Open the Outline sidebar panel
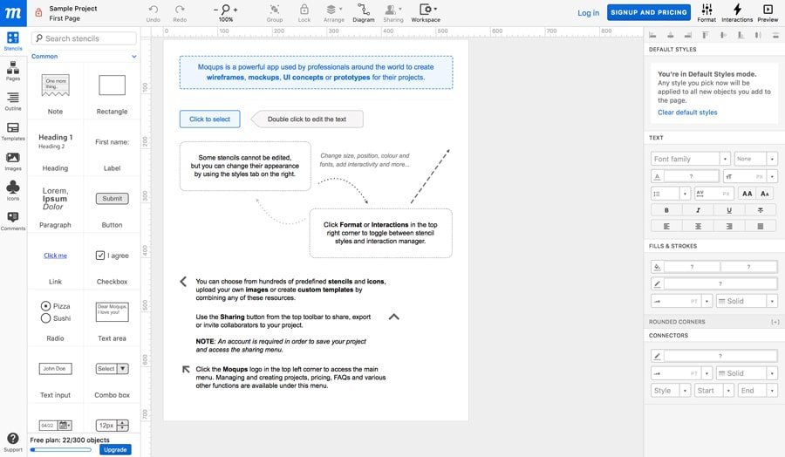Screen dimensions: 785x457 click(x=13, y=101)
